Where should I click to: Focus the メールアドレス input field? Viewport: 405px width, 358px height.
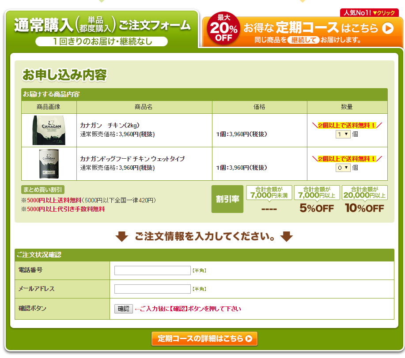[x=152, y=289]
